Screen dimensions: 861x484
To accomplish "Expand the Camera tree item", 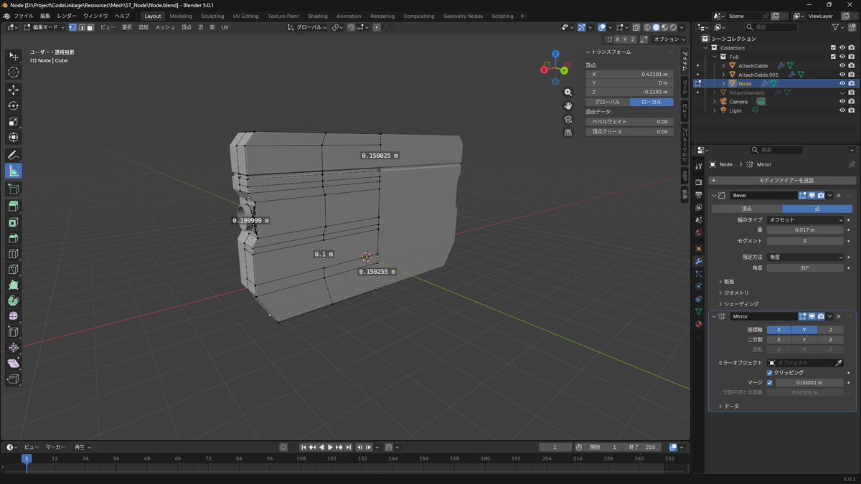I will point(715,101).
